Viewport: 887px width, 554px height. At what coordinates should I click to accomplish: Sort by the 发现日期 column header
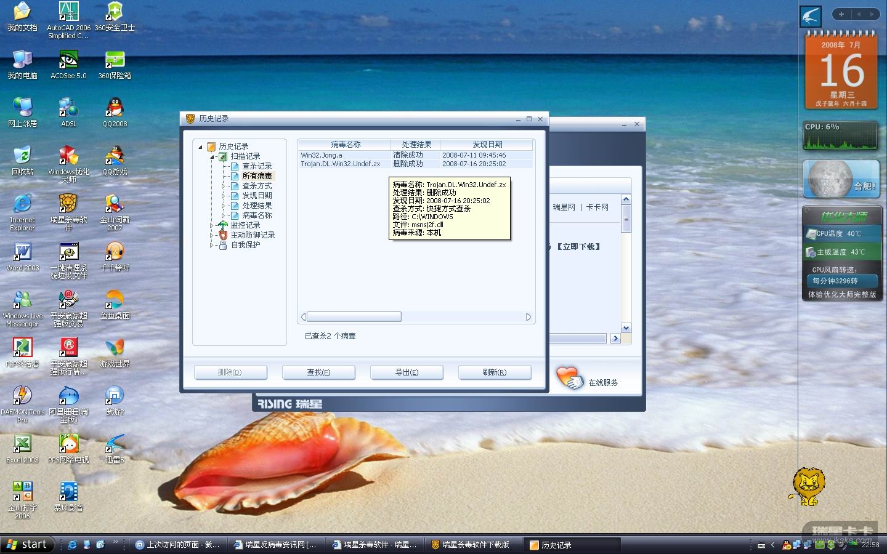pyautogui.click(x=487, y=145)
